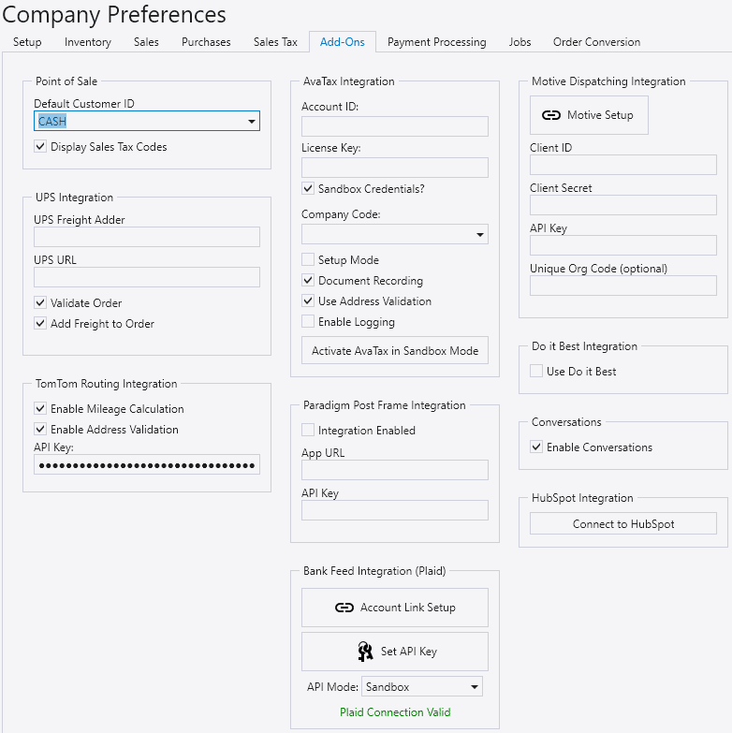Turn on Paradigm Integration Enabled checkbox
Screen dimensions: 732x733
(x=308, y=430)
